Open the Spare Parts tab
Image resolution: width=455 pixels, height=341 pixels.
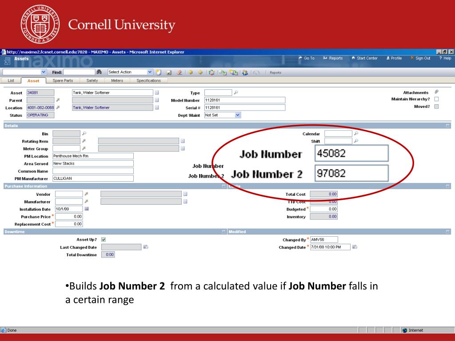(63, 81)
